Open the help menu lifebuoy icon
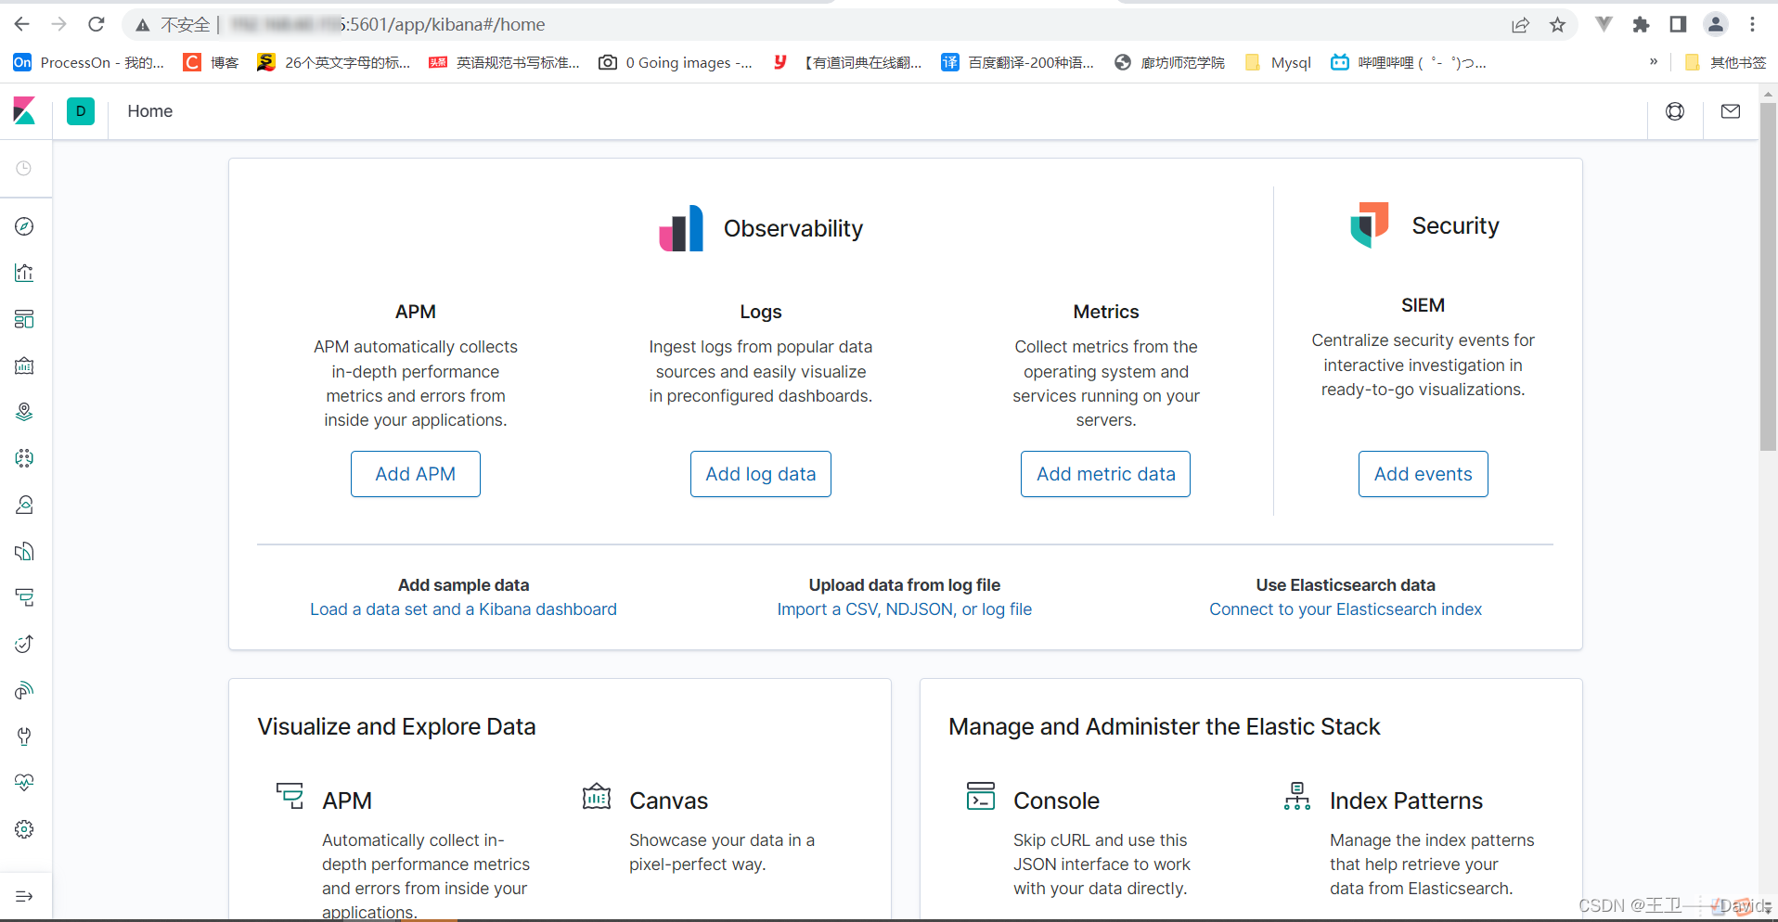 coord(1675,111)
